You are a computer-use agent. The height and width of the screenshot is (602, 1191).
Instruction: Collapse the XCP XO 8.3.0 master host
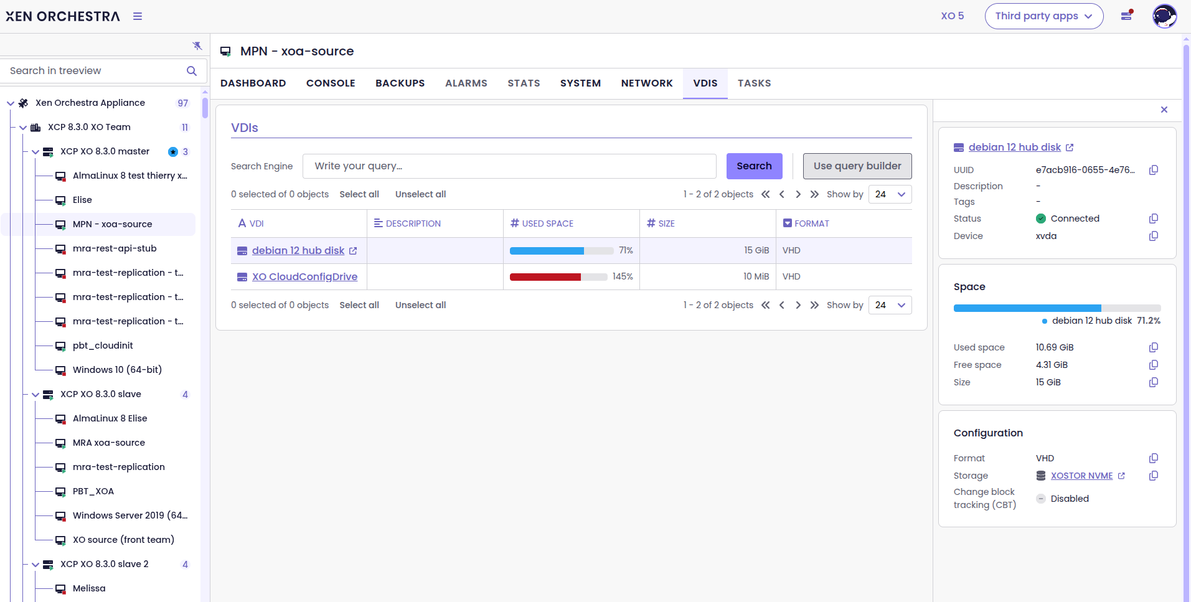coord(35,152)
